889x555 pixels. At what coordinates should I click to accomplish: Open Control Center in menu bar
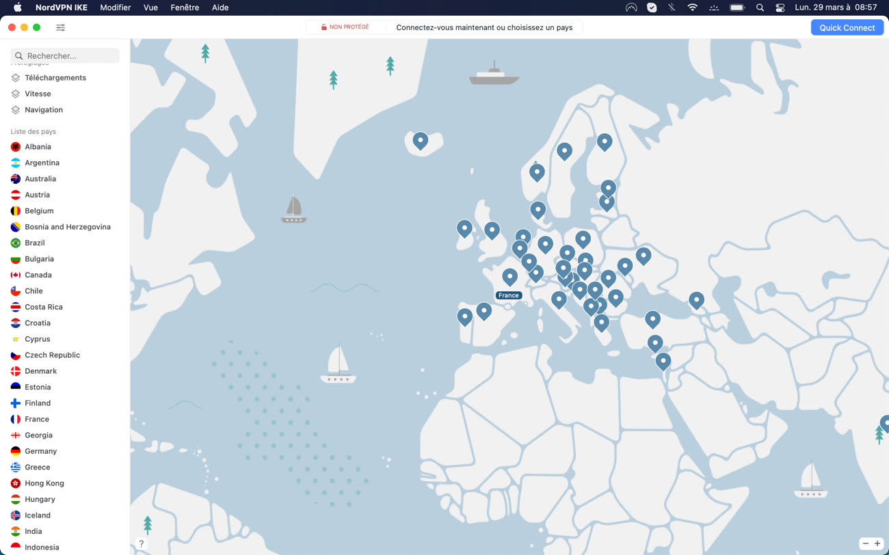click(x=780, y=8)
